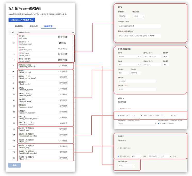Screen dimensions: 192x176
Task: Switch to the 基本設定 tab
Action: [34, 26]
